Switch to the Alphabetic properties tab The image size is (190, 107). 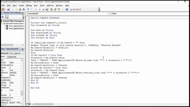pyautogui.click(x=3, y=57)
